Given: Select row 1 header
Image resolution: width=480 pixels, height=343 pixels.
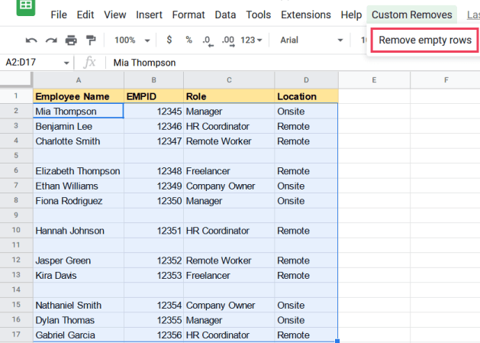Looking at the screenshot, I should [x=16, y=96].
